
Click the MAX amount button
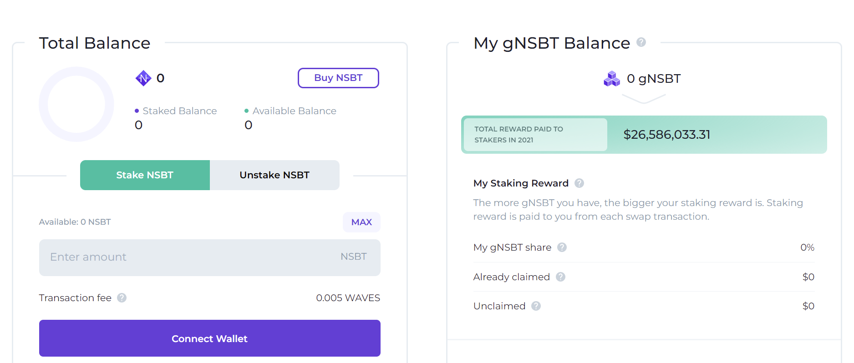point(361,222)
